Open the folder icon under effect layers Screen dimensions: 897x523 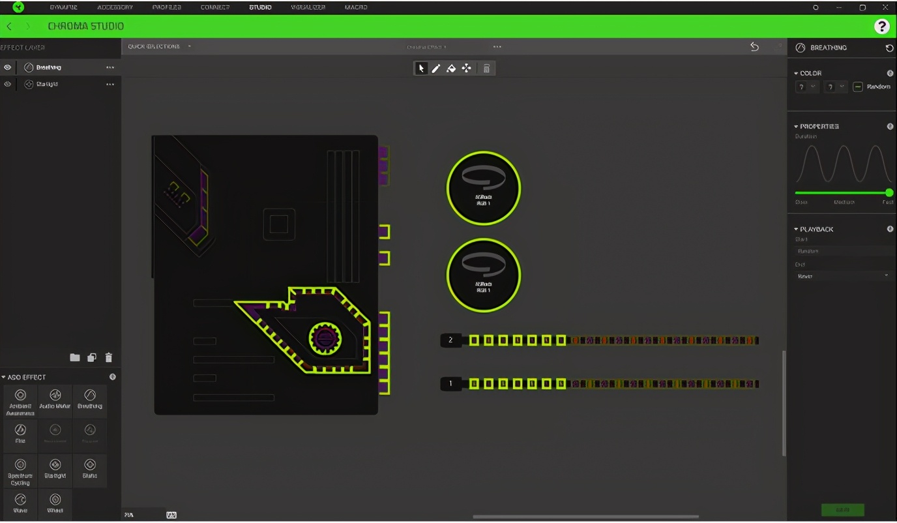click(75, 357)
